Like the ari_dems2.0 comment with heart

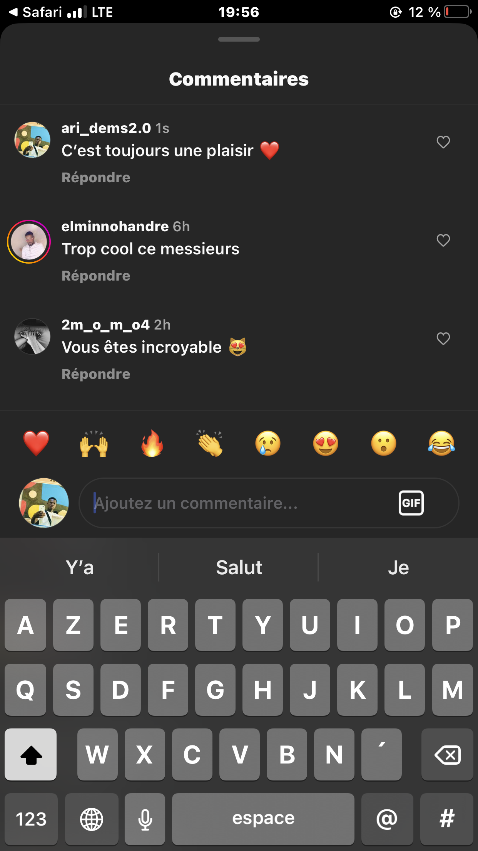click(443, 142)
